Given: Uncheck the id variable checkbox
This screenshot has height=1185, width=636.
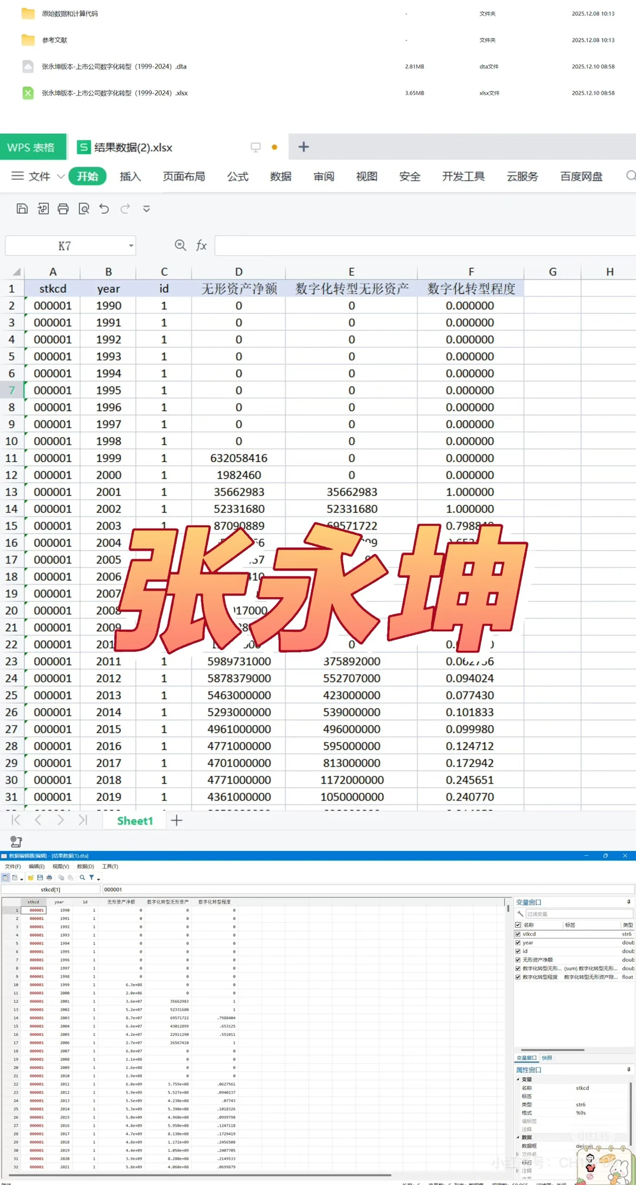Looking at the screenshot, I should 518,951.
